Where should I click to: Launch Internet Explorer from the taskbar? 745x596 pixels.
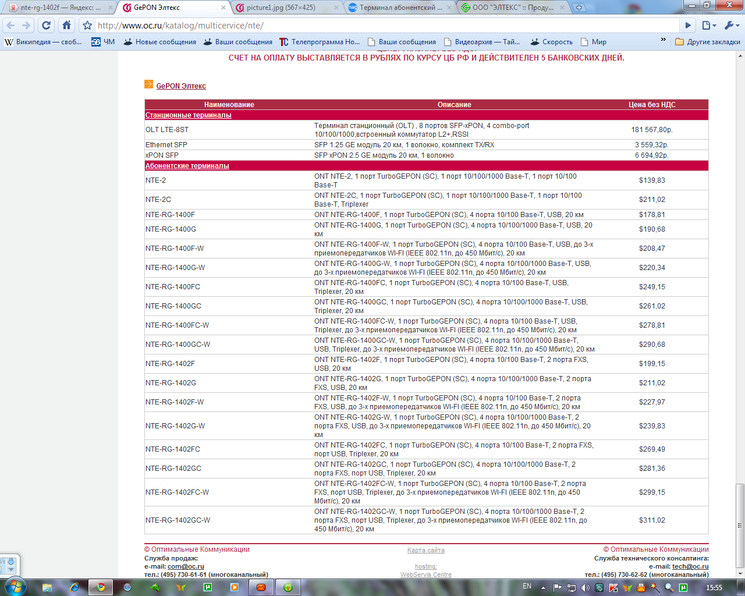(x=74, y=587)
